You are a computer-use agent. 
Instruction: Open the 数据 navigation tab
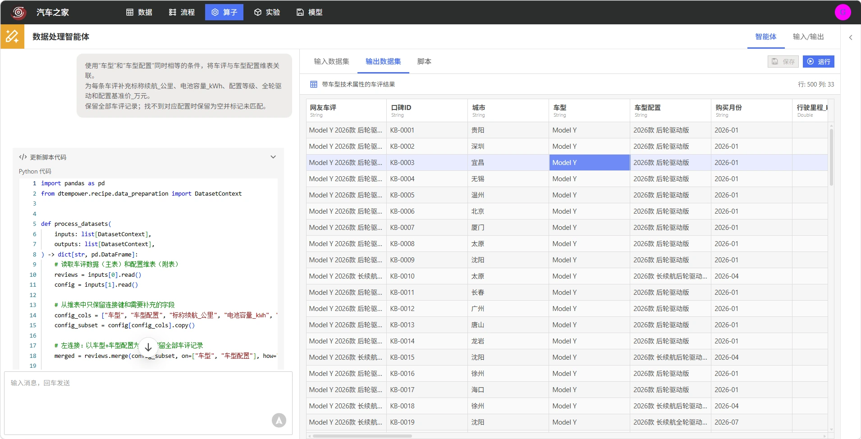coord(139,12)
